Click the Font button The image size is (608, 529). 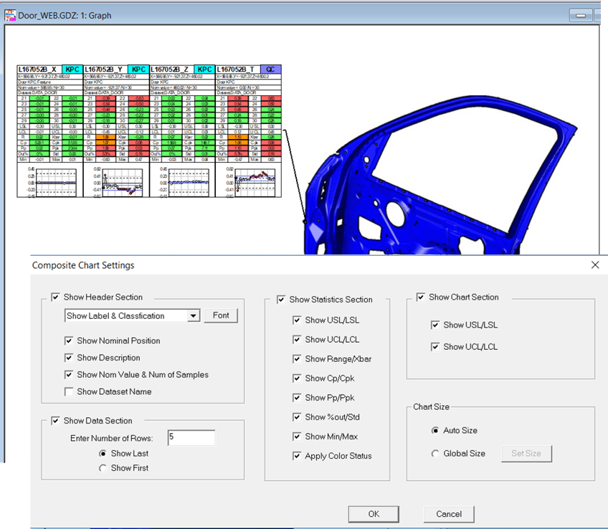pos(221,315)
